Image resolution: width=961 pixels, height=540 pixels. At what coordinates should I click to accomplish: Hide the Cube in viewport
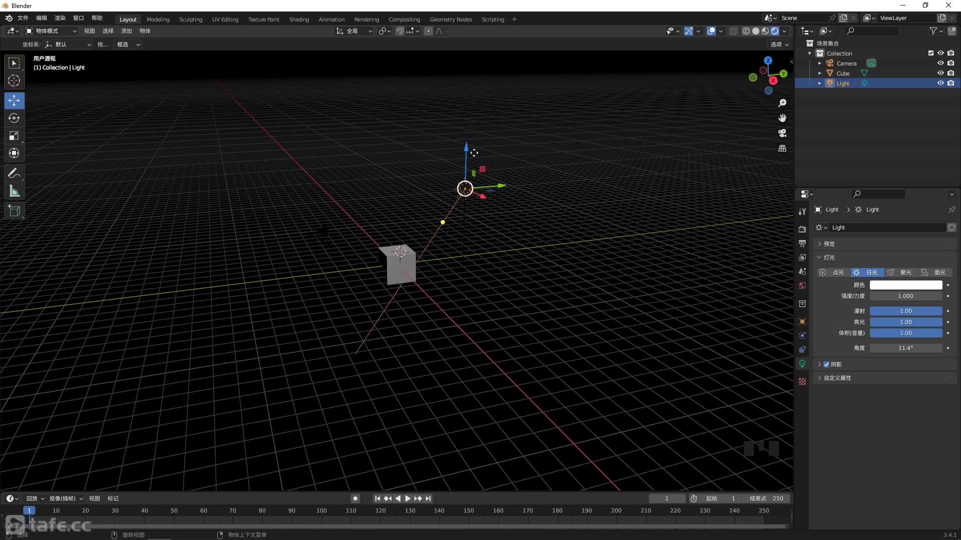(940, 73)
